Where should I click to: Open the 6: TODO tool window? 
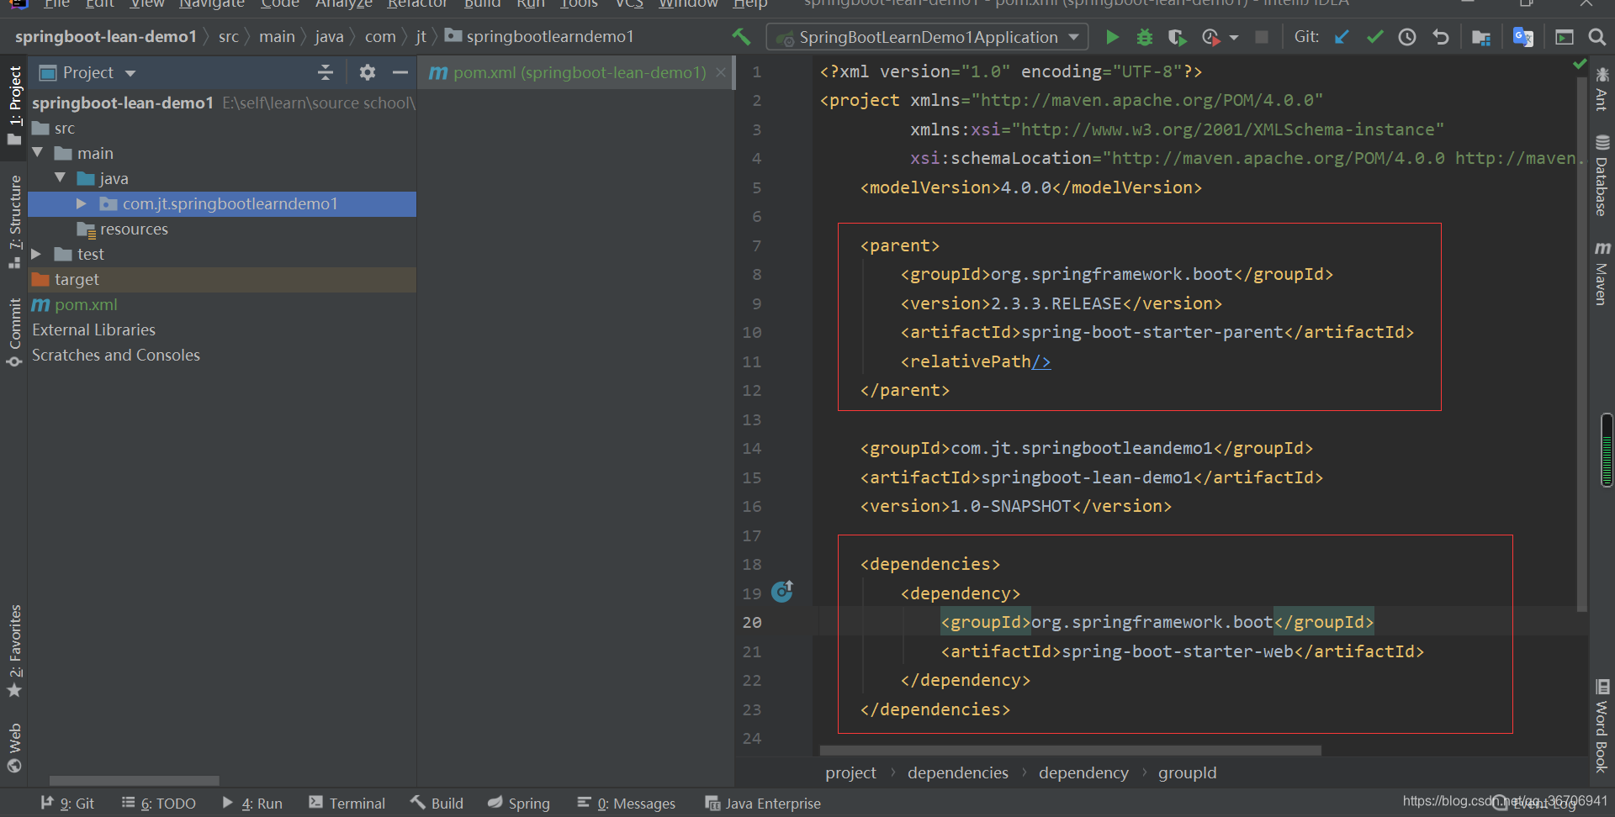click(158, 804)
